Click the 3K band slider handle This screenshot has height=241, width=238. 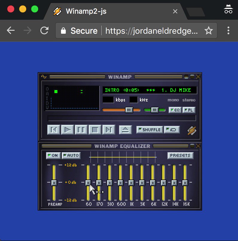pos(142,183)
